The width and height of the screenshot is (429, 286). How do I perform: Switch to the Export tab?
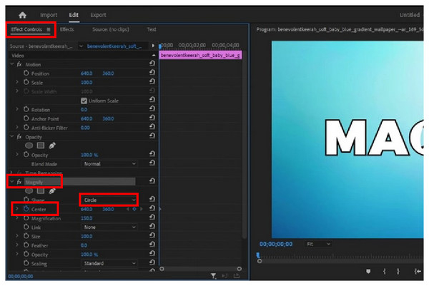[x=98, y=14]
